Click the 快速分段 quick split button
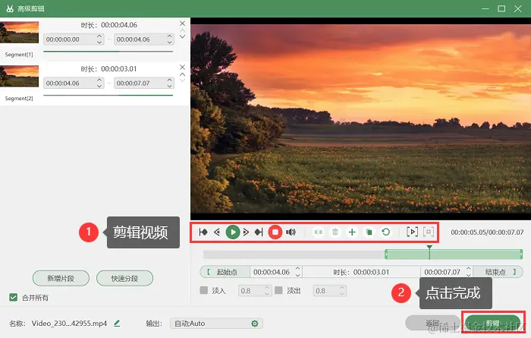The width and height of the screenshot is (531, 338). [x=124, y=278]
